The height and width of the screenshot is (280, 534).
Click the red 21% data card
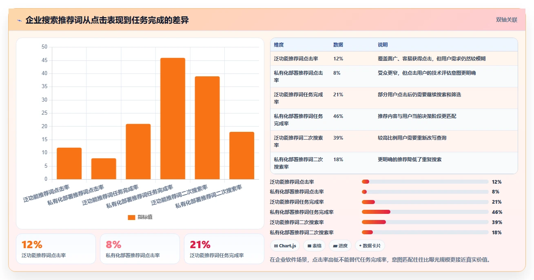(224, 249)
